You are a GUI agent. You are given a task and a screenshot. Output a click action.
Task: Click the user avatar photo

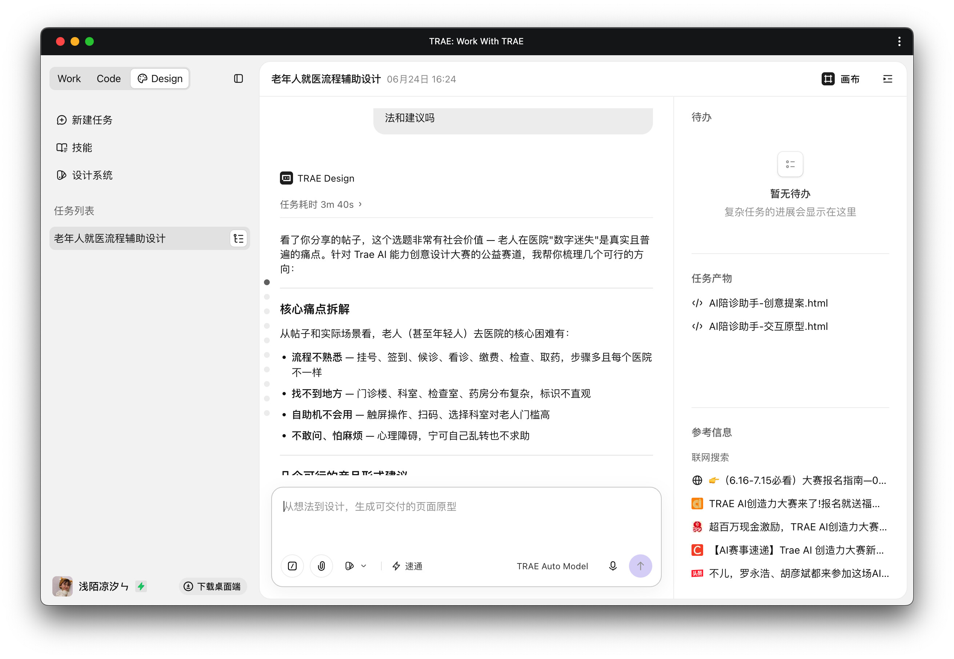click(x=63, y=586)
